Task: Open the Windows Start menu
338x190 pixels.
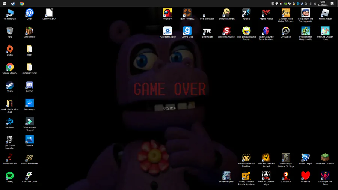Action: (4, 3)
